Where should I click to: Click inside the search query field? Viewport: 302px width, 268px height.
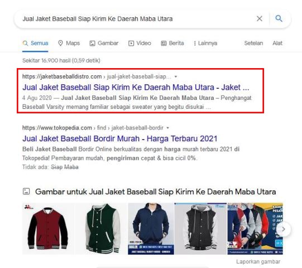(x=135, y=19)
